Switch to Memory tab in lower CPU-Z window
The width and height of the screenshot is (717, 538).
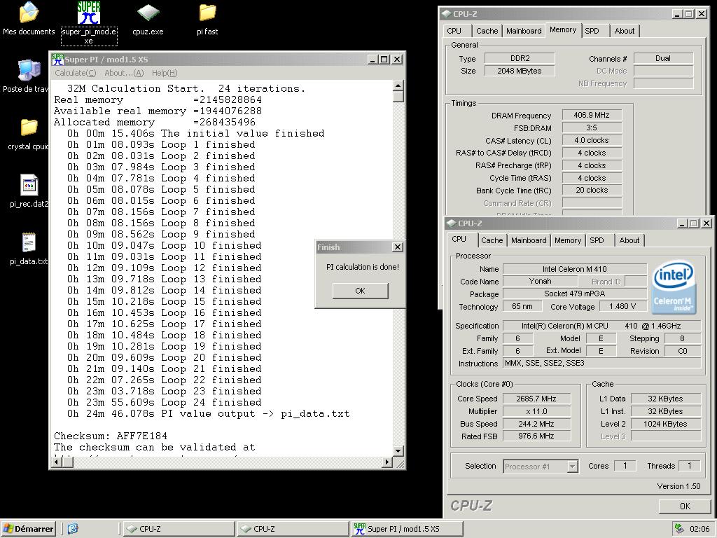pyautogui.click(x=567, y=240)
